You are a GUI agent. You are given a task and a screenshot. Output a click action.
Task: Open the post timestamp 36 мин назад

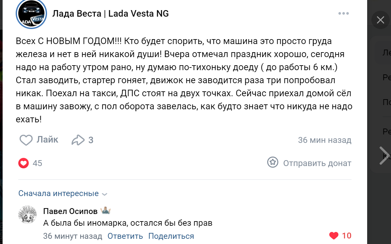[x=324, y=140]
